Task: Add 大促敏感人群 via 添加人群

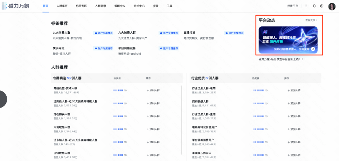Action: coord(153,129)
